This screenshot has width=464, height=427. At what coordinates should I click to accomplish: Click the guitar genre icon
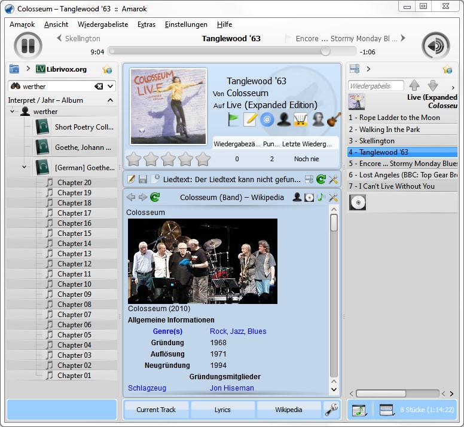tap(334, 119)
